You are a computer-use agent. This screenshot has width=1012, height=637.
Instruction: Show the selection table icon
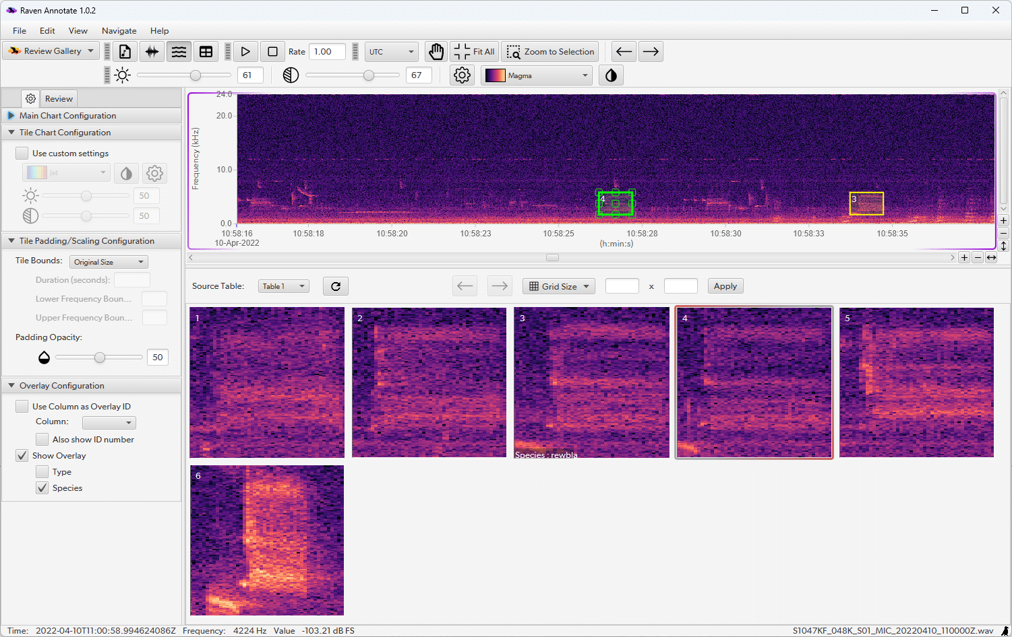(206, 52)
